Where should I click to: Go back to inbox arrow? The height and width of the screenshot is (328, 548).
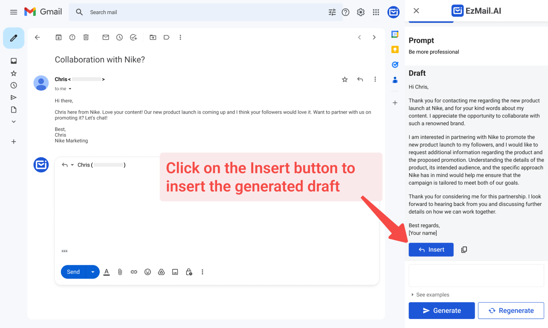pos(37,38)
